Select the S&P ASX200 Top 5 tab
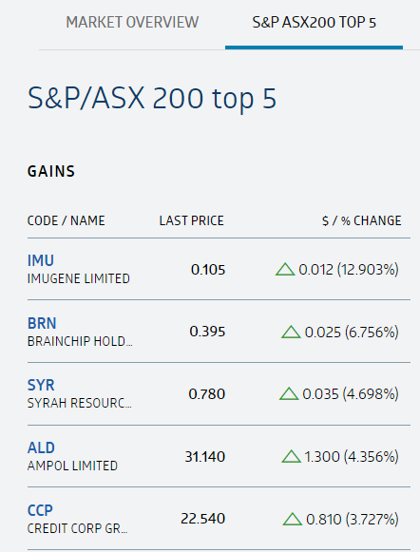Viewport: 420px width, 552px height. (x=314, y=23)
